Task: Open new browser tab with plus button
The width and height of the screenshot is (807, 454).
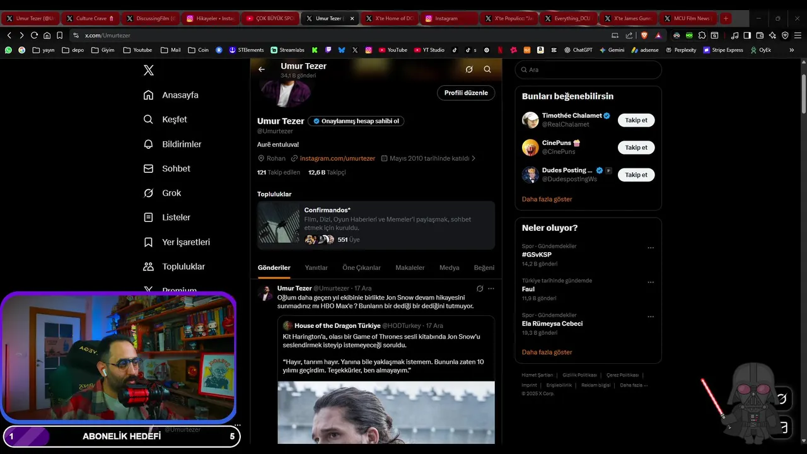Action: click(x=726, y=18)
